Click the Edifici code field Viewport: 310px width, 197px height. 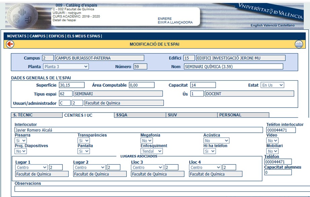(x=189, y=58)
